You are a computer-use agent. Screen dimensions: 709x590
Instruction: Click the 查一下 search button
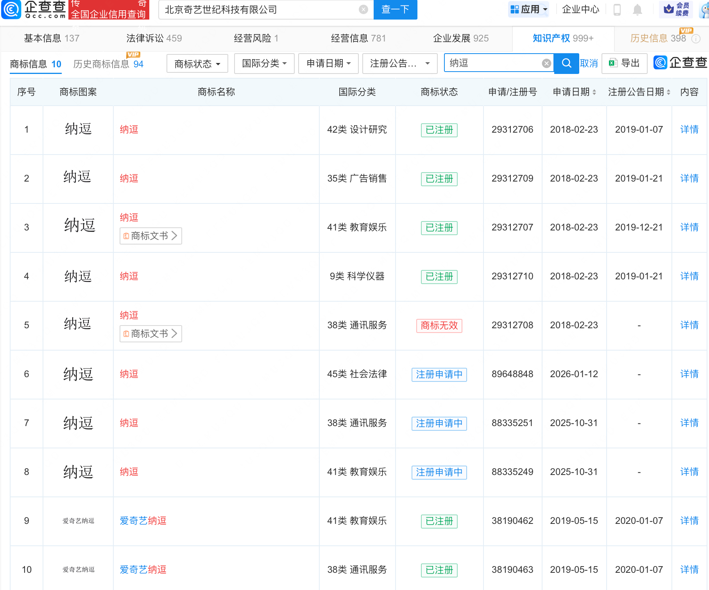[x=395, y=10]
